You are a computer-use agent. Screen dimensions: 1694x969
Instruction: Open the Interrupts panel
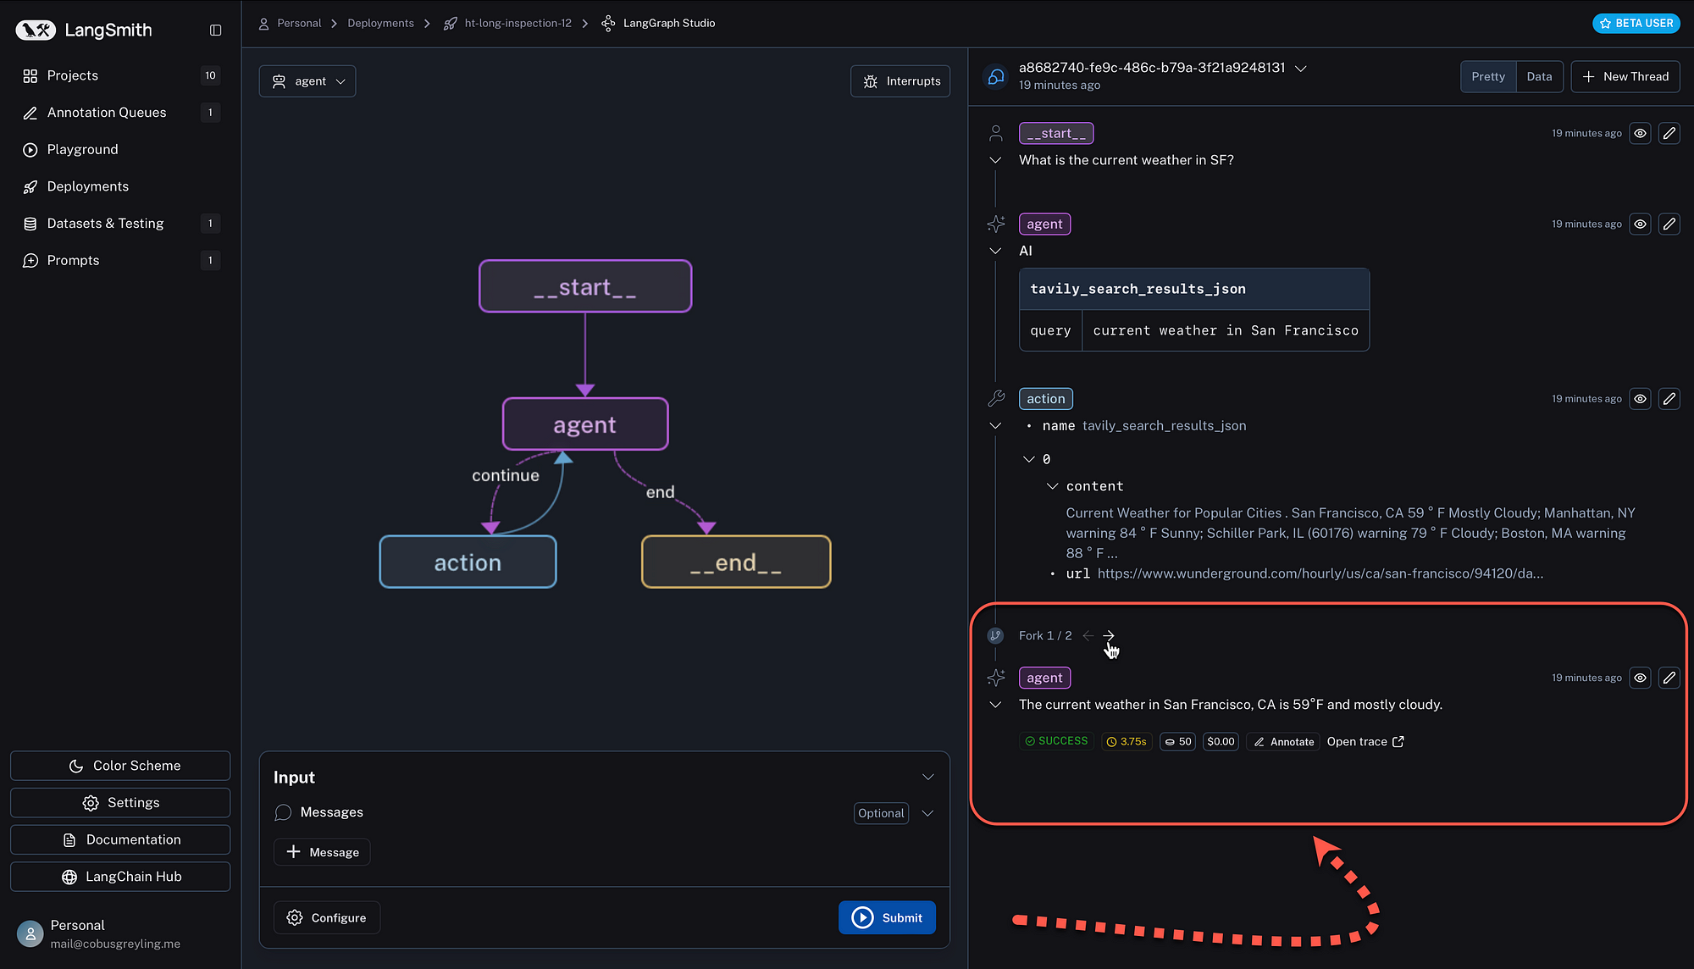click(901, 81)
